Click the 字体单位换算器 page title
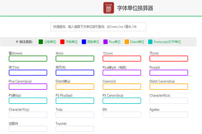The image size is (202, 134). (x=135, y=8)
